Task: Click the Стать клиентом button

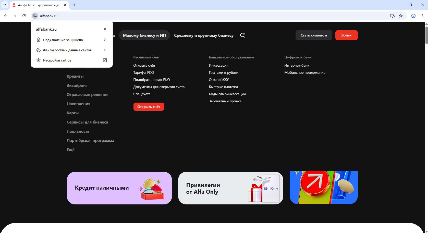Action: click(x=314, y=35)
